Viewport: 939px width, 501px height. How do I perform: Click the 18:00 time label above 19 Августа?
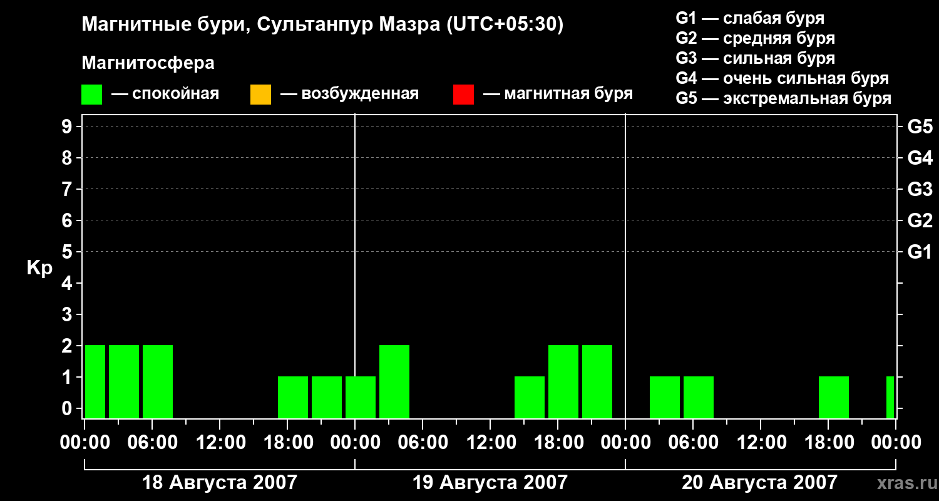pos(558,443)
